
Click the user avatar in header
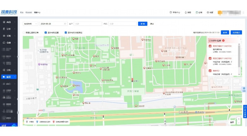pos(220,12)
